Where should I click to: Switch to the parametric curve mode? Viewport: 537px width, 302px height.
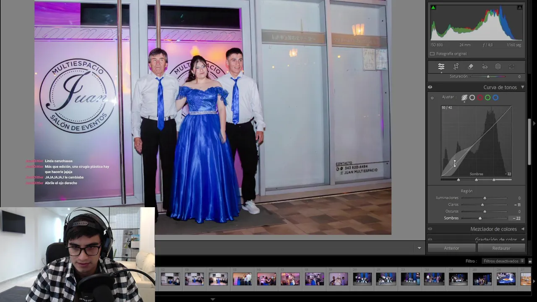[464, 98]
